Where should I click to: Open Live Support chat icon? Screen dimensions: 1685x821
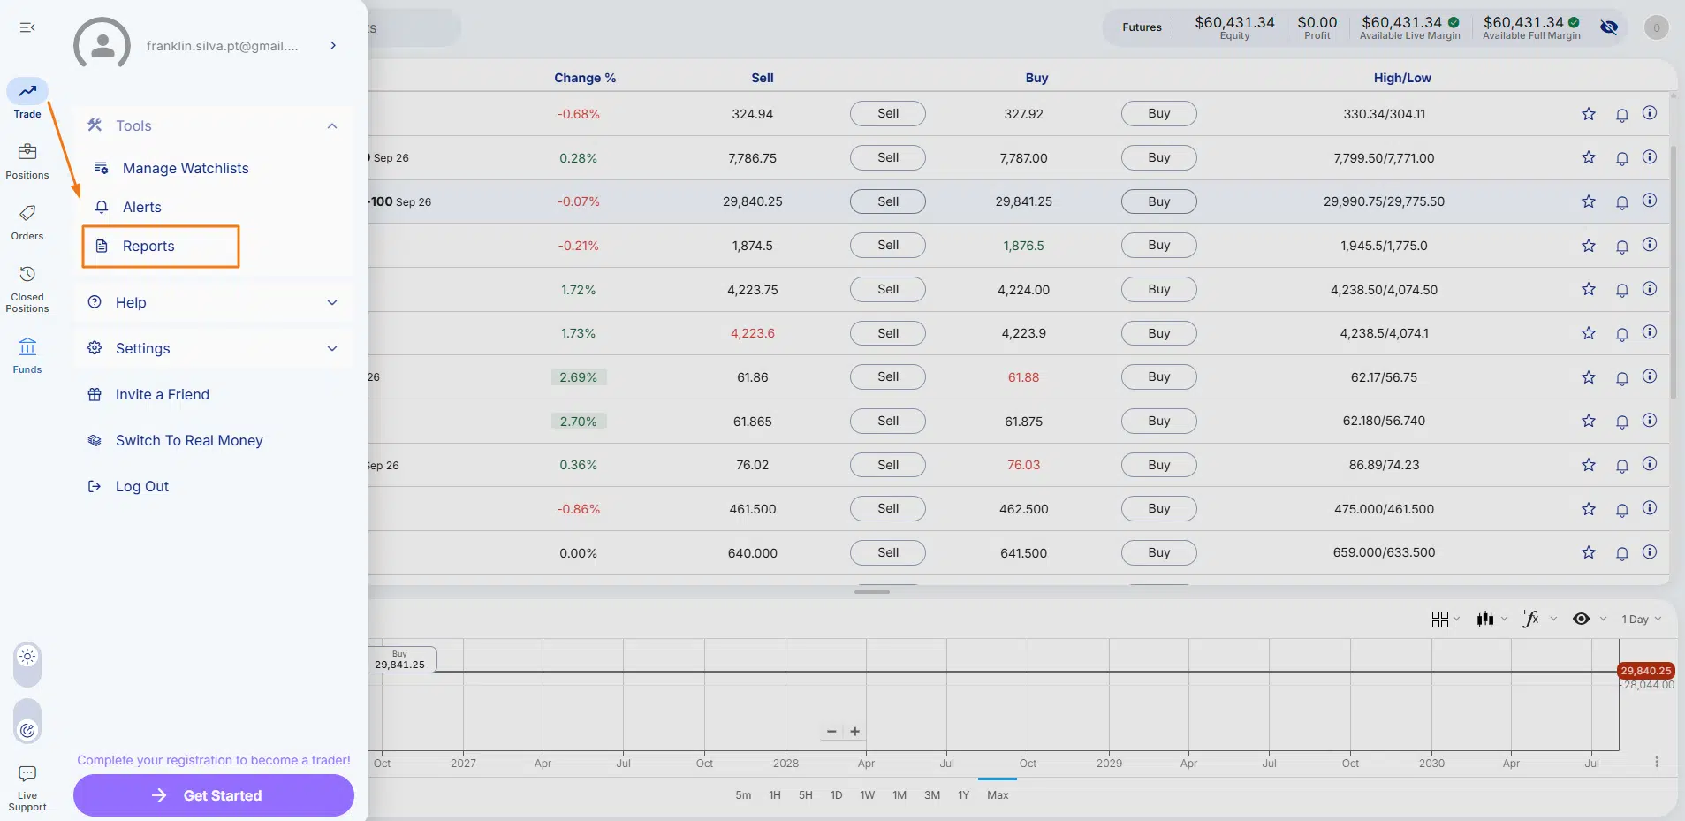point(27,773)
